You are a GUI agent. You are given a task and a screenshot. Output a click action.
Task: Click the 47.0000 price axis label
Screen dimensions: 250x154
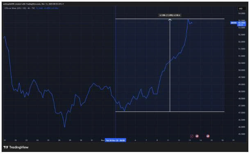click(x=242, y=113)
